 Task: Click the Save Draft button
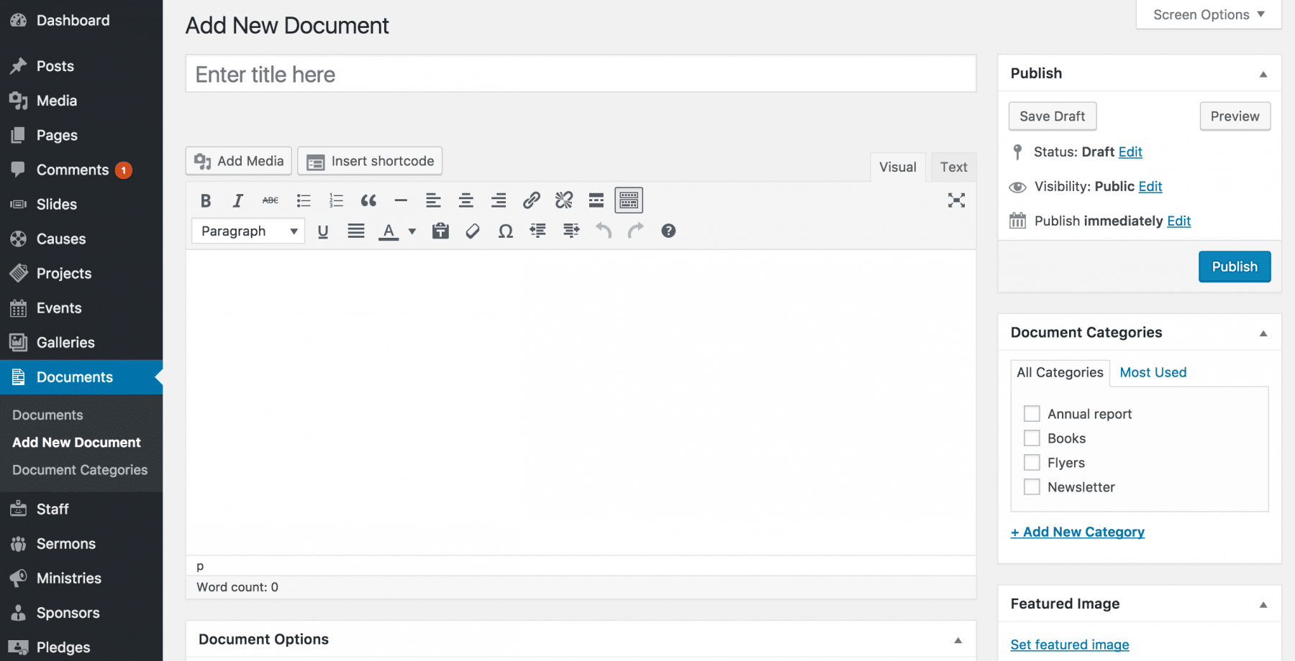point(1053,116)
